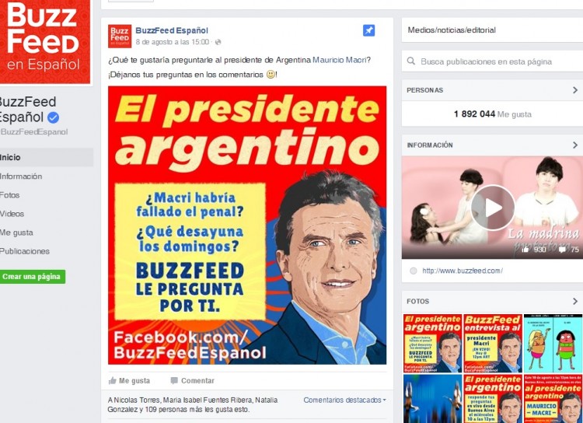Open the BuzzFeed entrevista al presidente photo thumbnail

tap(493, 344)
